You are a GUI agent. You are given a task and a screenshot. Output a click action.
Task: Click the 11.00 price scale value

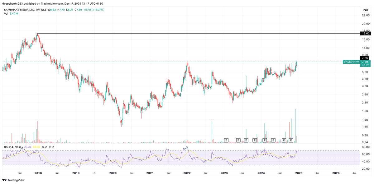pyautogui.click(x=366, y=48)
